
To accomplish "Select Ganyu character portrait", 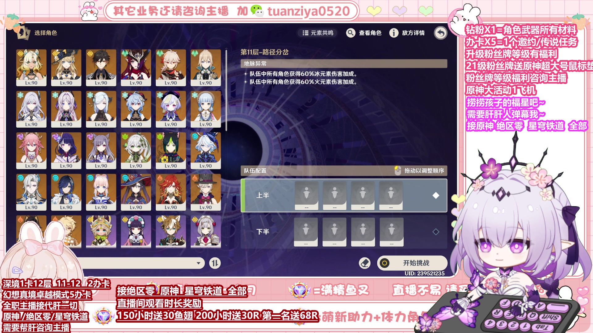I will point(136,109).
